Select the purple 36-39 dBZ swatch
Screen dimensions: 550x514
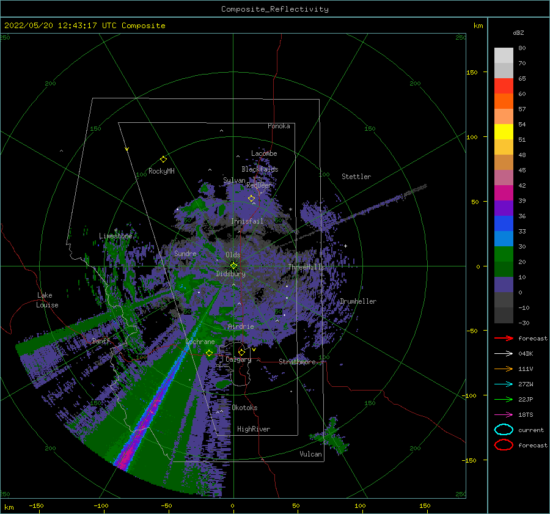504,208
